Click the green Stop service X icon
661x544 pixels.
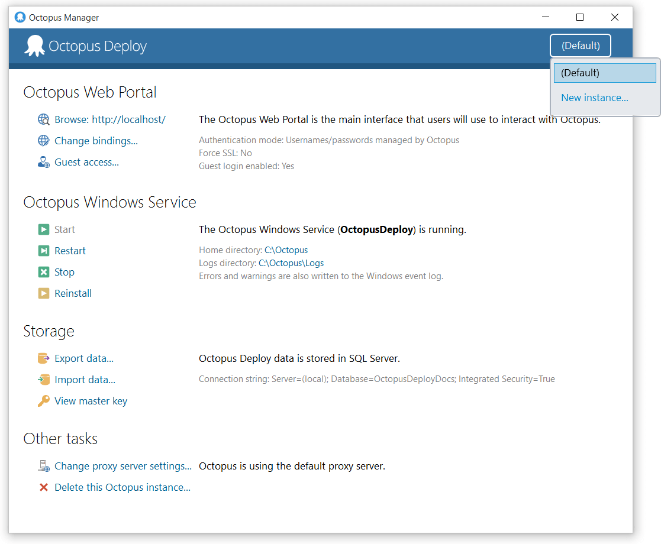[44, 272]
